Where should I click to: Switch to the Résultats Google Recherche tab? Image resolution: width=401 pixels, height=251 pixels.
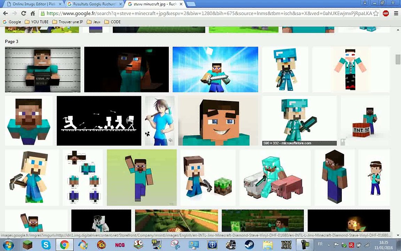tap(95, 4)
